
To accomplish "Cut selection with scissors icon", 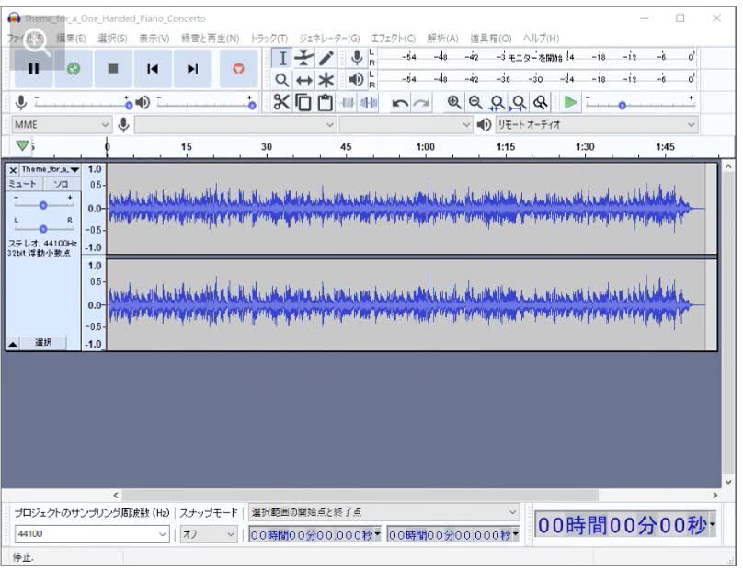I will tap(281, 102).
